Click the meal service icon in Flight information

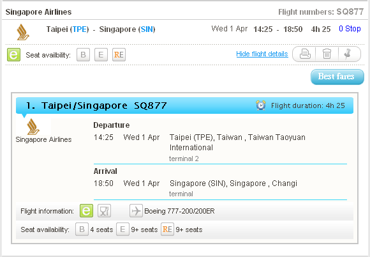pos(104,211)
